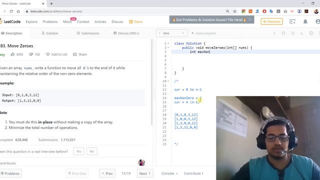The image size is (320, 180).
Task: Collapse code fold arrow on line 2
Action: click(x=168, y=47)
